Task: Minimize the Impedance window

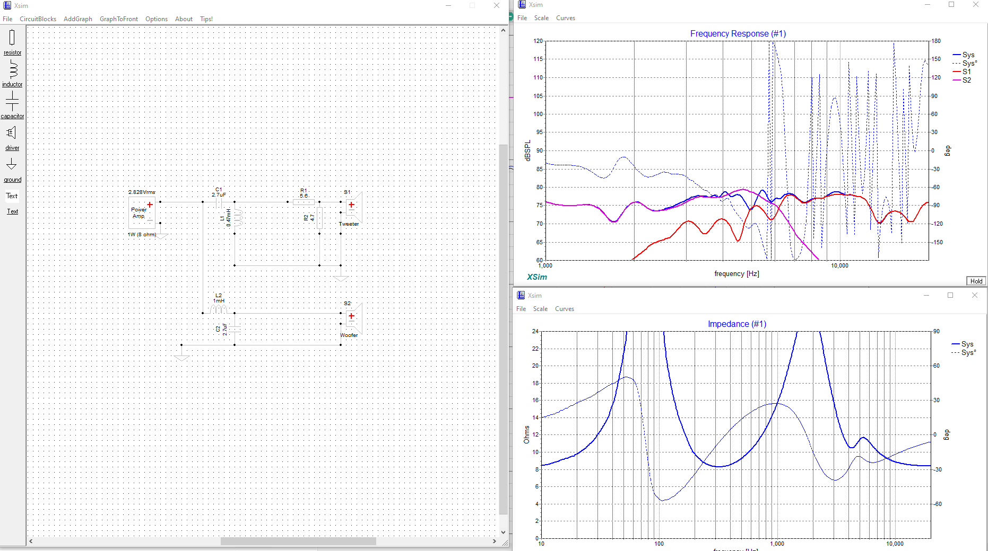Action: [x=926, y=295]
